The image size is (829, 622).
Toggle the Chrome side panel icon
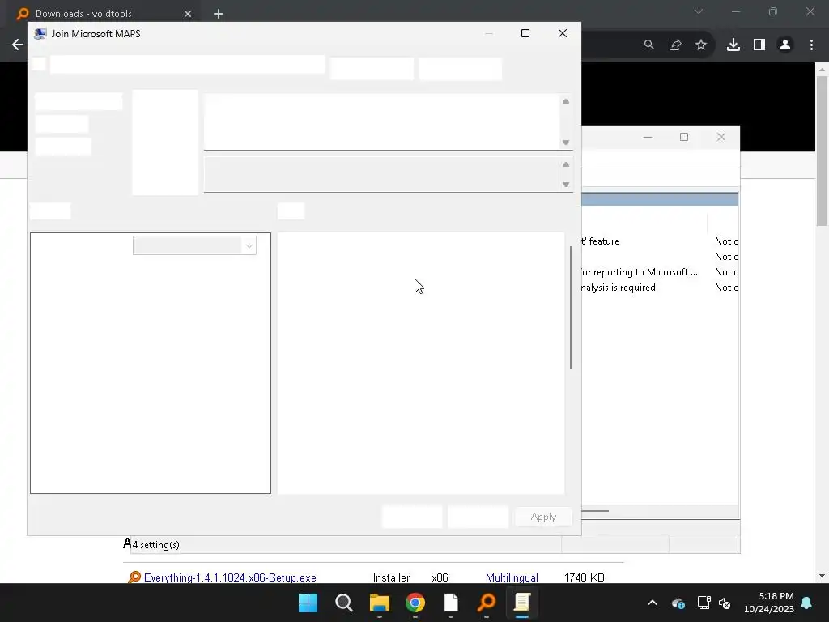[759, 45]
